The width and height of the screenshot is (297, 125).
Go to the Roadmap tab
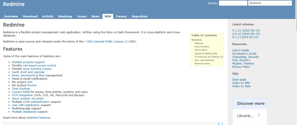(x=65, y=16)
